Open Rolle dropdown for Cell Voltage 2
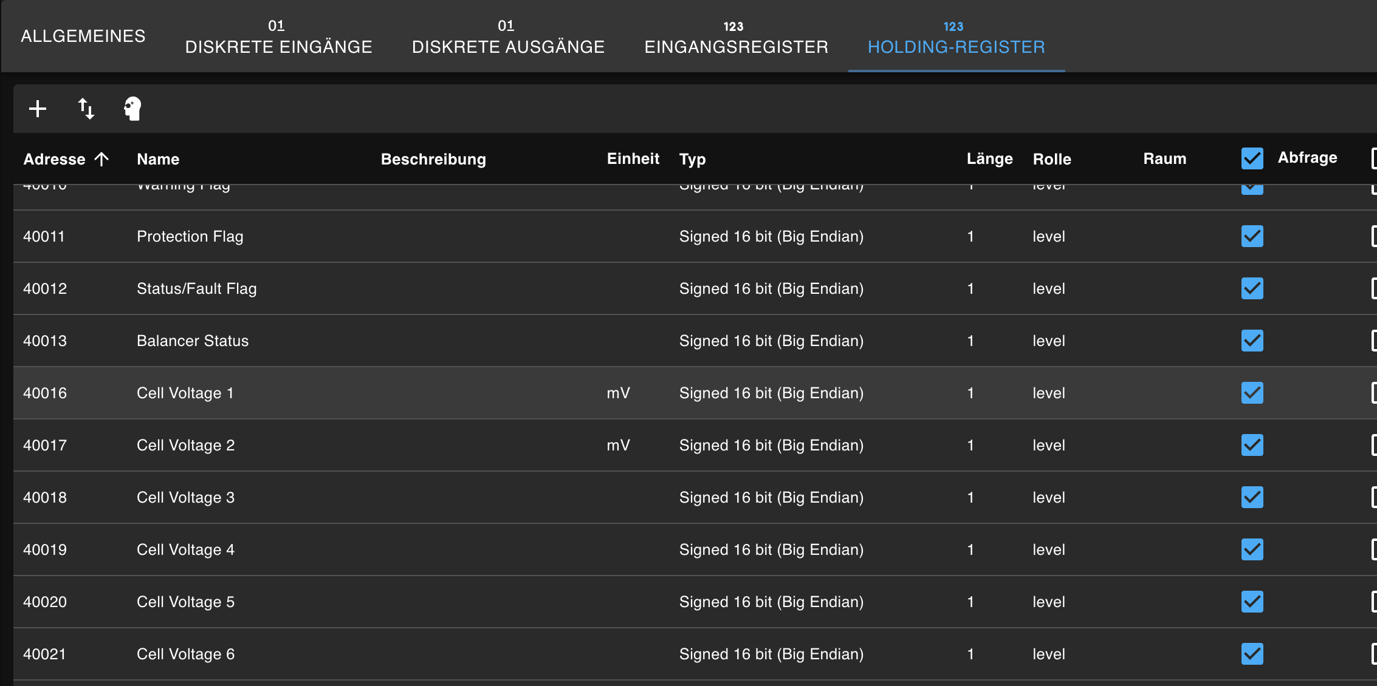The height and width of the screenshot is (686, 1377). click(x=1048, y=445)
